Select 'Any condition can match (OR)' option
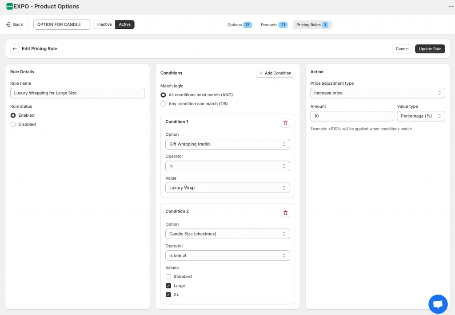This screenshot has height=315, width=455. (163, 102)
